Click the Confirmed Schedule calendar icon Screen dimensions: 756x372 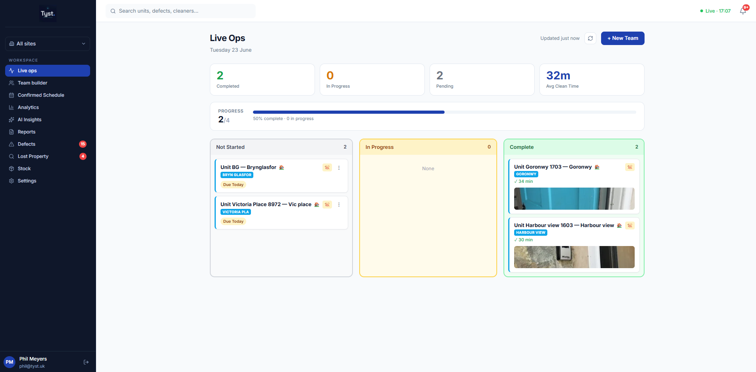click(11, 95)
